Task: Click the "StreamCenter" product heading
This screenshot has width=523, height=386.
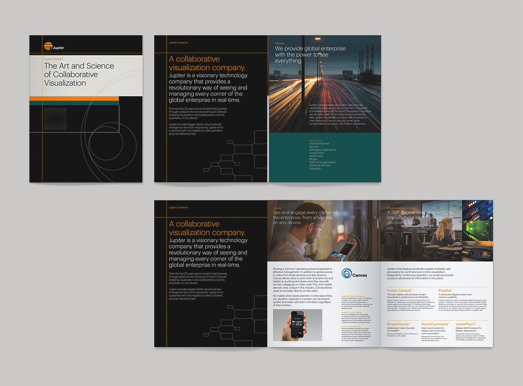Action: click(399, 324)
